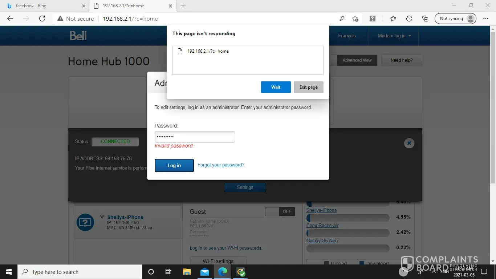
Task: Click the administrator Password input field
Action: point(195,137)
